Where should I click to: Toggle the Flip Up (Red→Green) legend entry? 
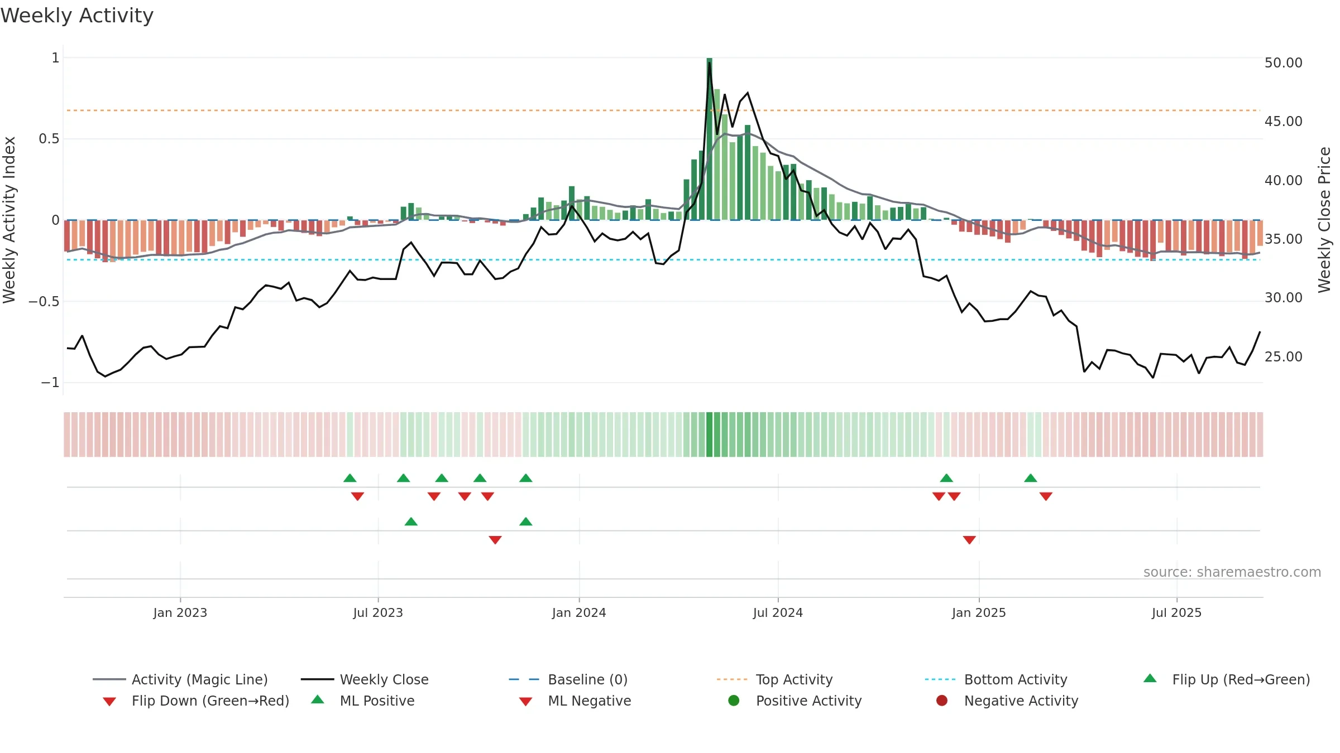point(1226,679)
